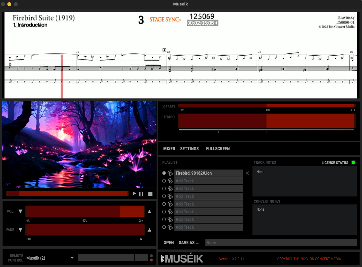Raise volume with the VOL up arrow
Viewport: 362px width, 267px height.
[149, 212]
